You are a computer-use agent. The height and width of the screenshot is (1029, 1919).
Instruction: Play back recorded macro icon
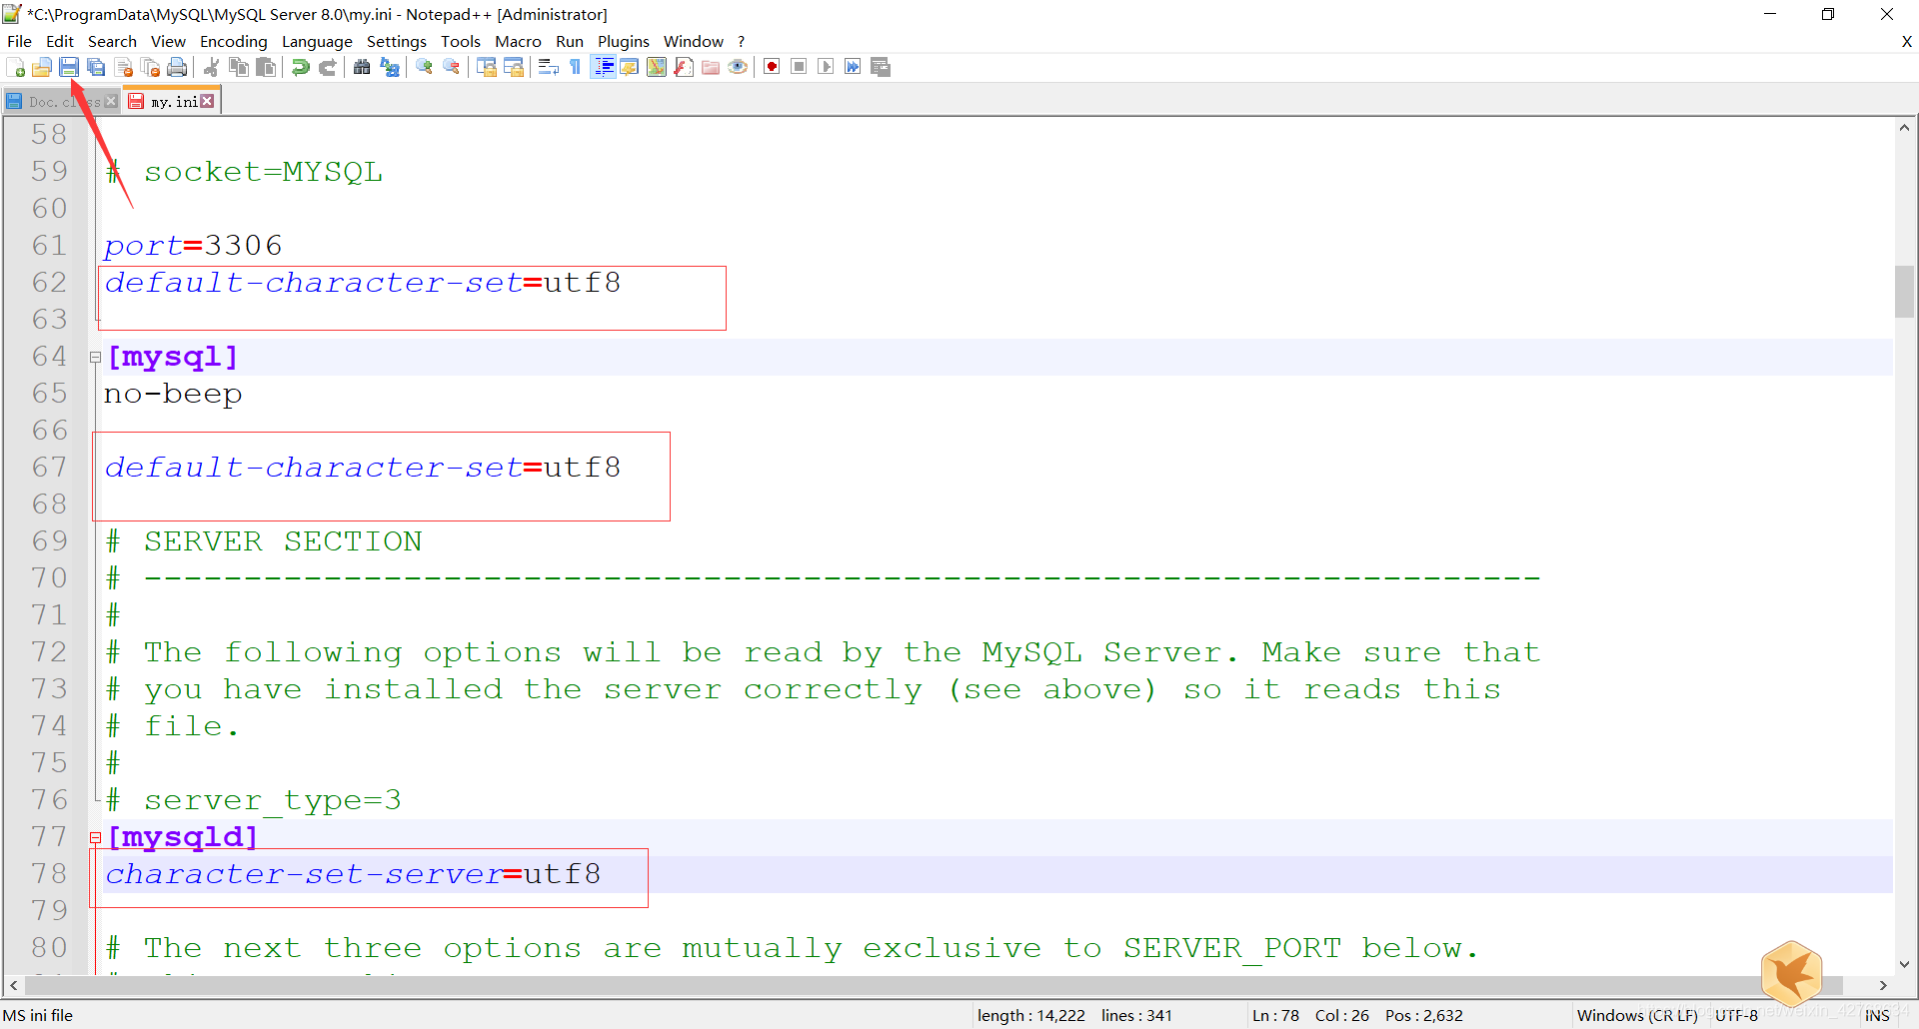coord(826,67)
